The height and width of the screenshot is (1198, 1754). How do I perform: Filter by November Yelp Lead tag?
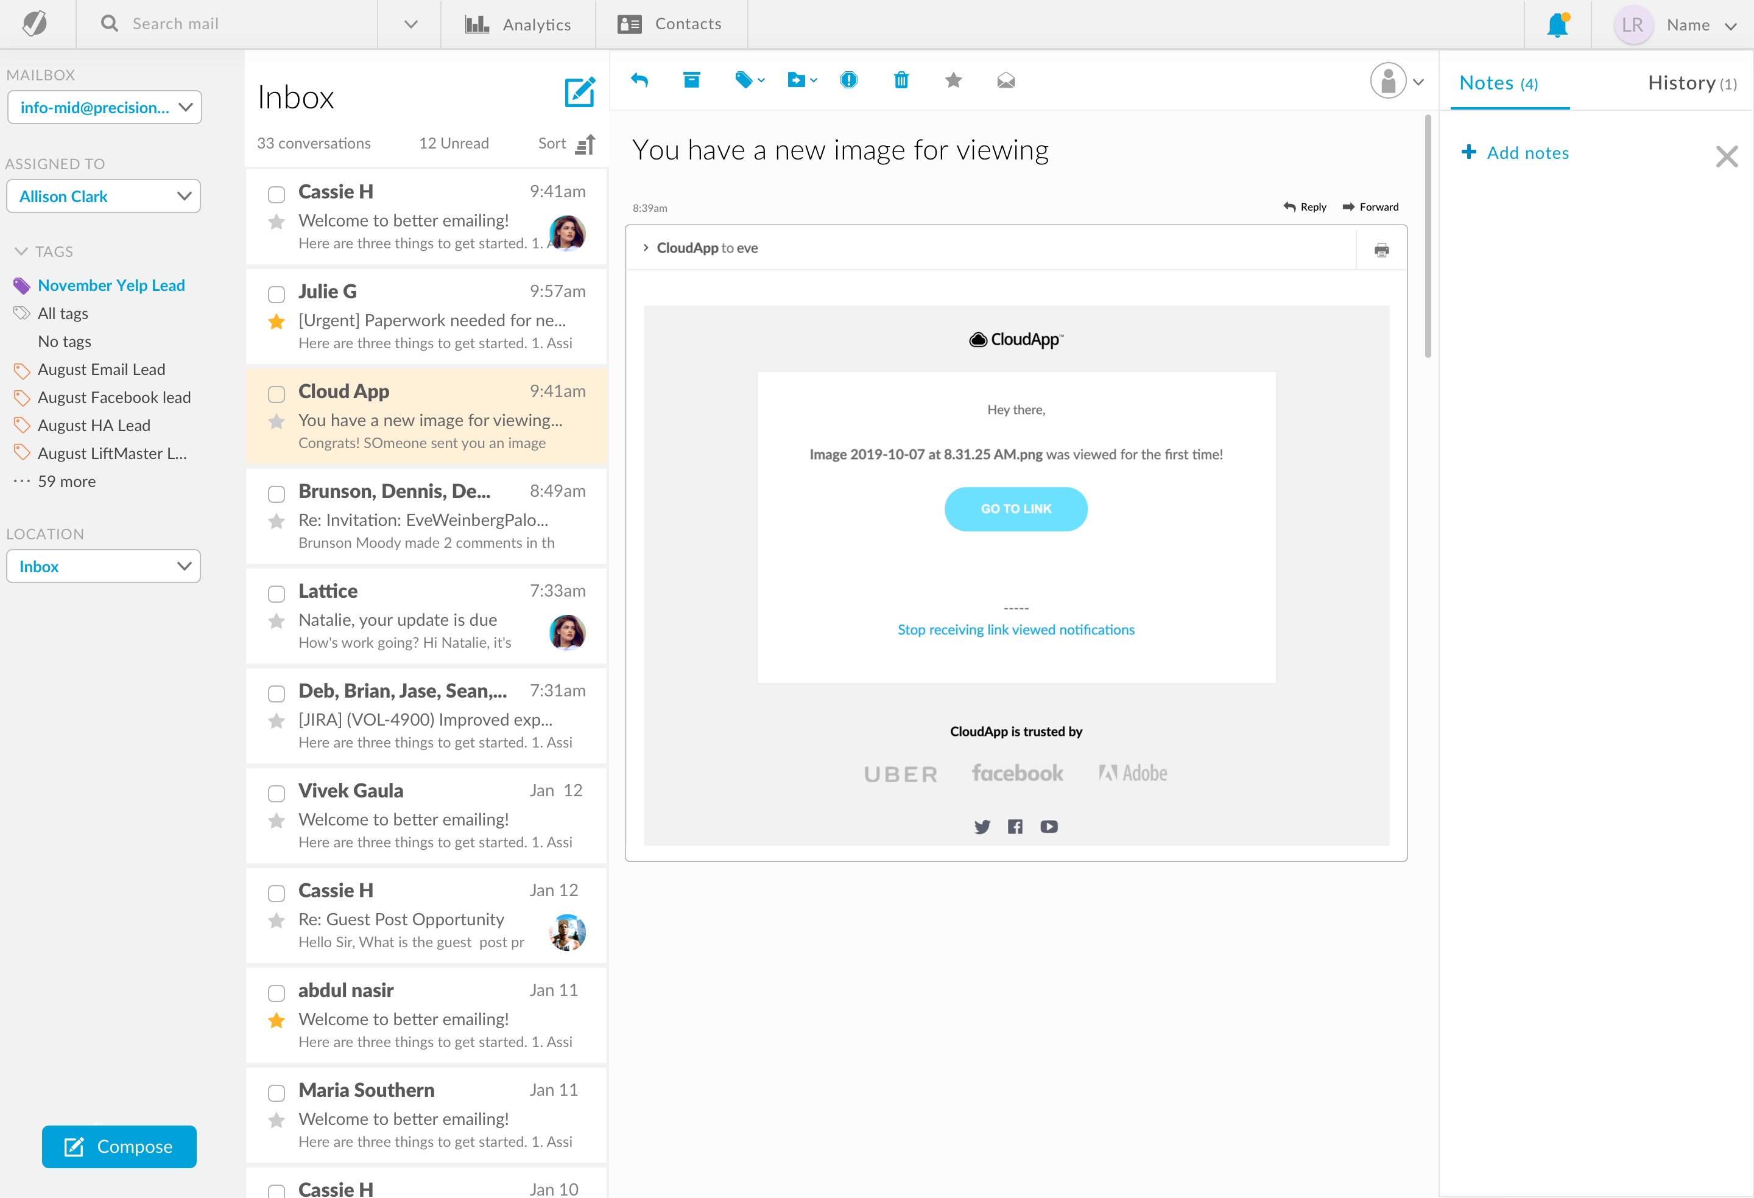tap(111, 285)
